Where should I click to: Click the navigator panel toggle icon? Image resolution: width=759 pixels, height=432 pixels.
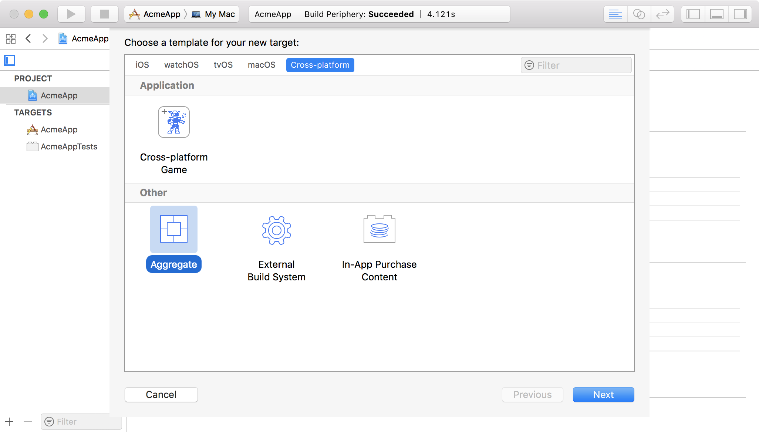coord(693,14)
